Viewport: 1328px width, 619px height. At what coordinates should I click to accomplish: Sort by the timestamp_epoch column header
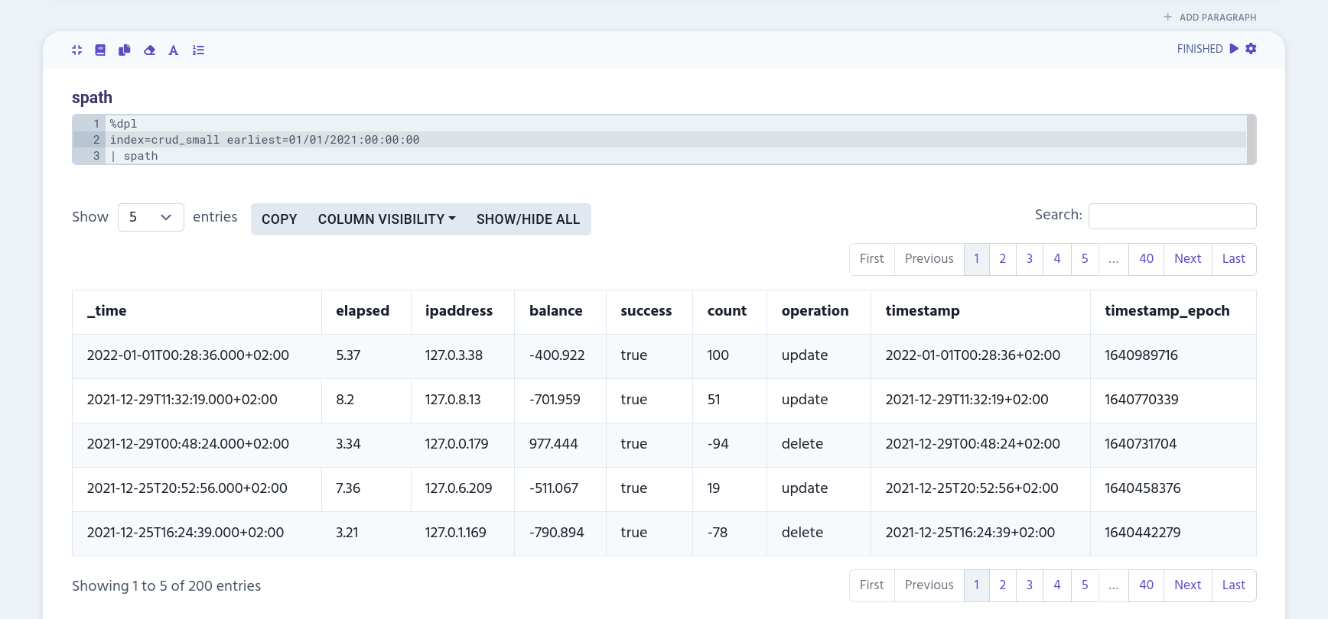click(1173, 312)
